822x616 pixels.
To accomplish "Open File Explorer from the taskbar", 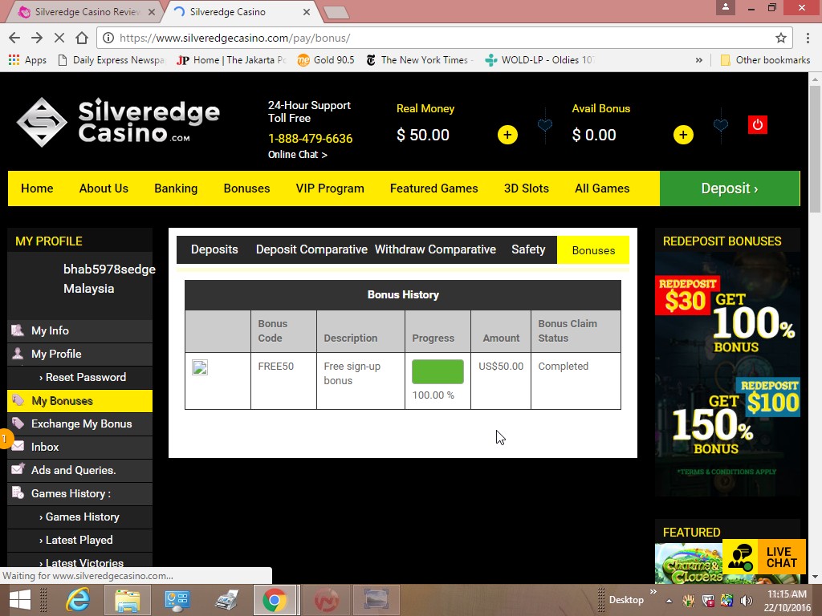I will [x=128, y=600].
